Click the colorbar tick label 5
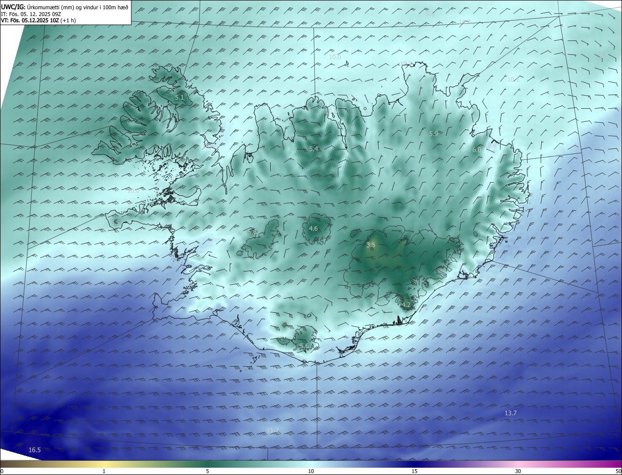The height and width of the screenshot is (475, 622). coord(207,471)
